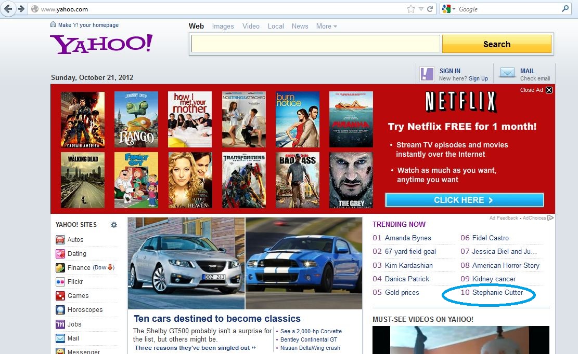The image size is (578, 354).
Task: Click the Rango movie poster
Action: click(136, 119)
